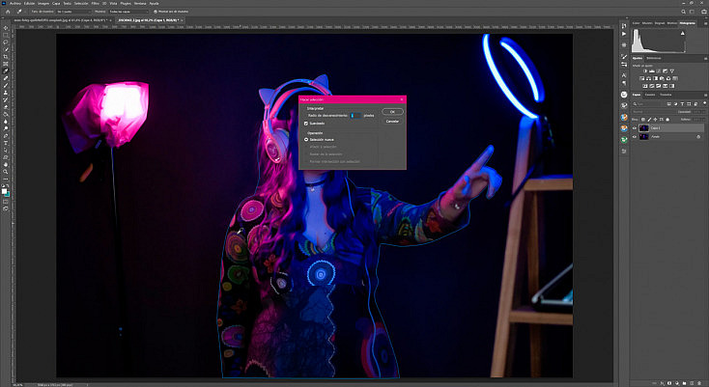Select the Pen tool
This screenshot has width=709, height=387.
tap(5, 135)
